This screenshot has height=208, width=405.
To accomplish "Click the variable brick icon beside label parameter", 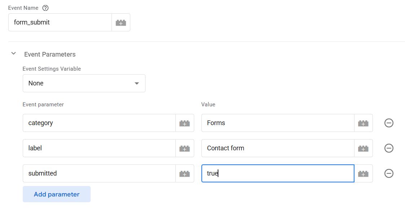I will click(x=184, y=148).
